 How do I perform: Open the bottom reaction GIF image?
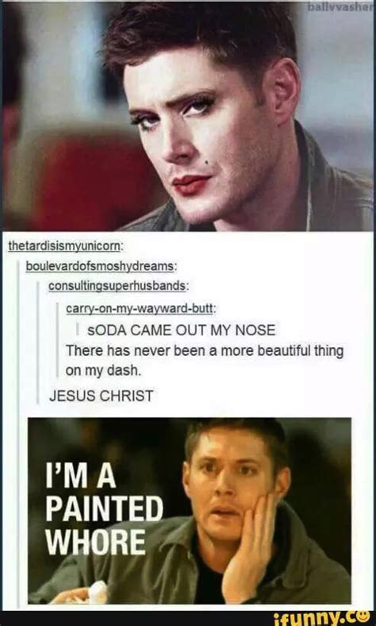click(x=190, y=511)
